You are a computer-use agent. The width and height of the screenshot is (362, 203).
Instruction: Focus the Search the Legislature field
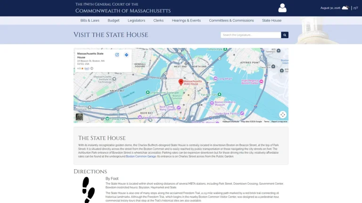[251, 35]
